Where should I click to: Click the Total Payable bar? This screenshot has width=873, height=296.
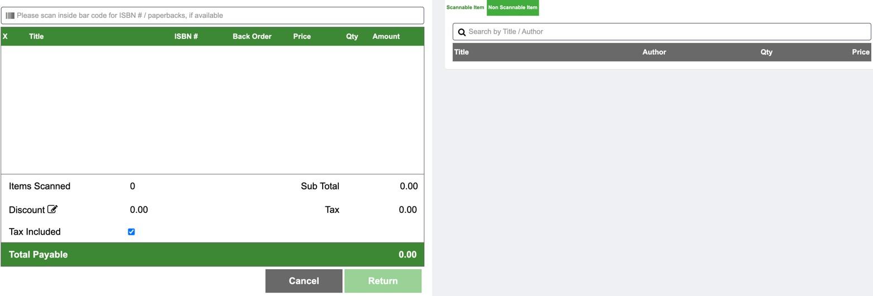[212, 255]
